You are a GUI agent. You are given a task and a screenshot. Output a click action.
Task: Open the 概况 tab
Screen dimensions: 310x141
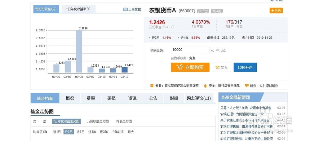[x=70, y=98]
